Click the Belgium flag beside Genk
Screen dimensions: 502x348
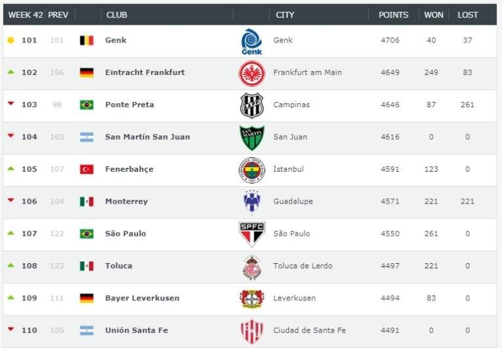click(86, 40)
